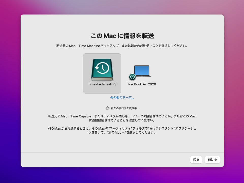Click the 戻る button
This screenshot has height=183, width=244.
[x=196, y=160]
